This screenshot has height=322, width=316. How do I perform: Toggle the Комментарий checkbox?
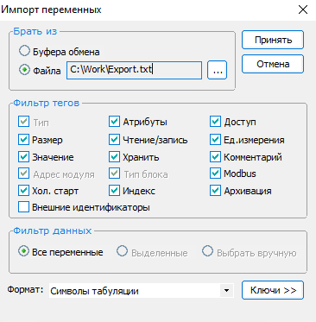215,157
